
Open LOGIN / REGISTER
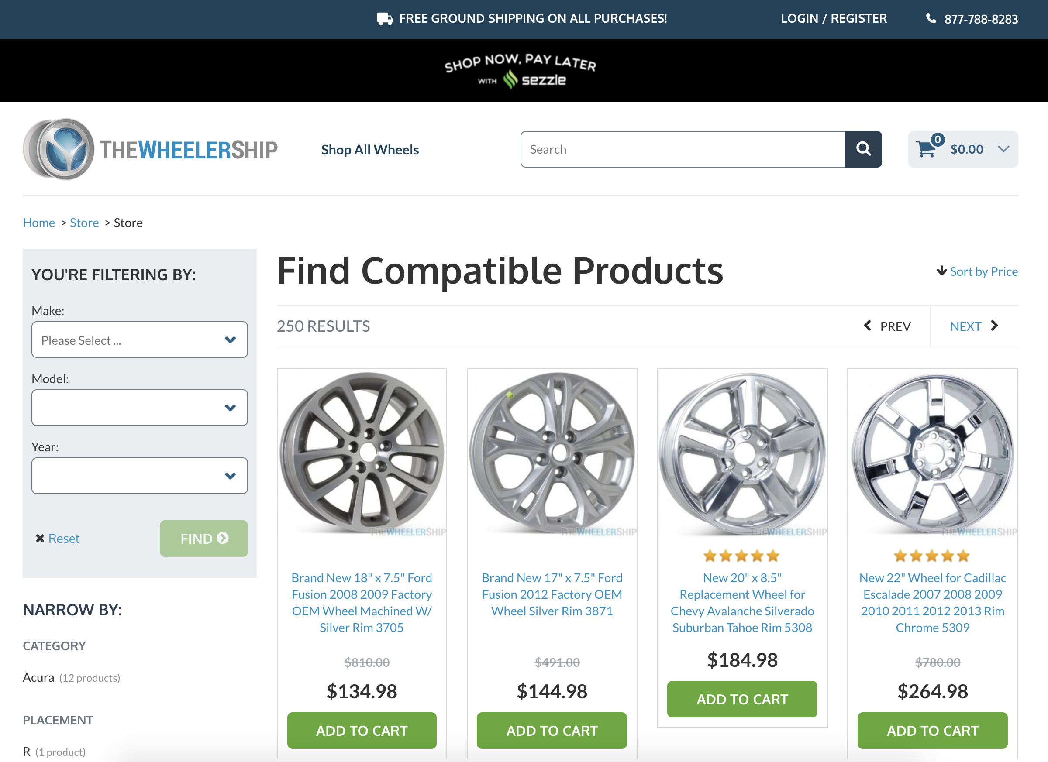tap(834, 18)
